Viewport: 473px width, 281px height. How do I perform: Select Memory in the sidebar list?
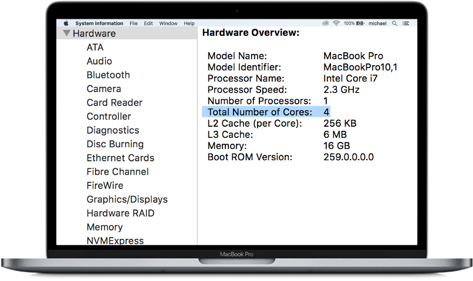point(104,228)
